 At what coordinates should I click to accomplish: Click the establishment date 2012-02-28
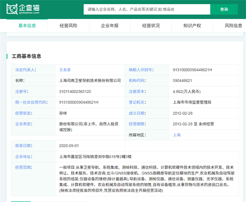tap(184, 113)
